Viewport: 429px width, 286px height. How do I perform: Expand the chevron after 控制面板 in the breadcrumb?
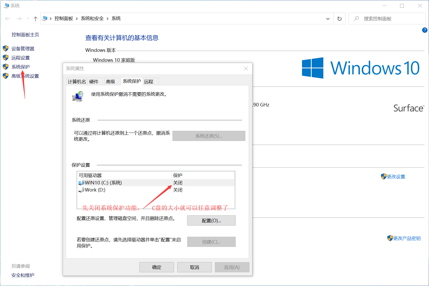[77, 19]
